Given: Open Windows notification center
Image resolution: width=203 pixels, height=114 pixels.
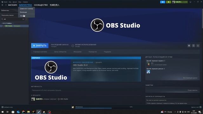Looking at the screenshot, I should (x=200, y=112).
